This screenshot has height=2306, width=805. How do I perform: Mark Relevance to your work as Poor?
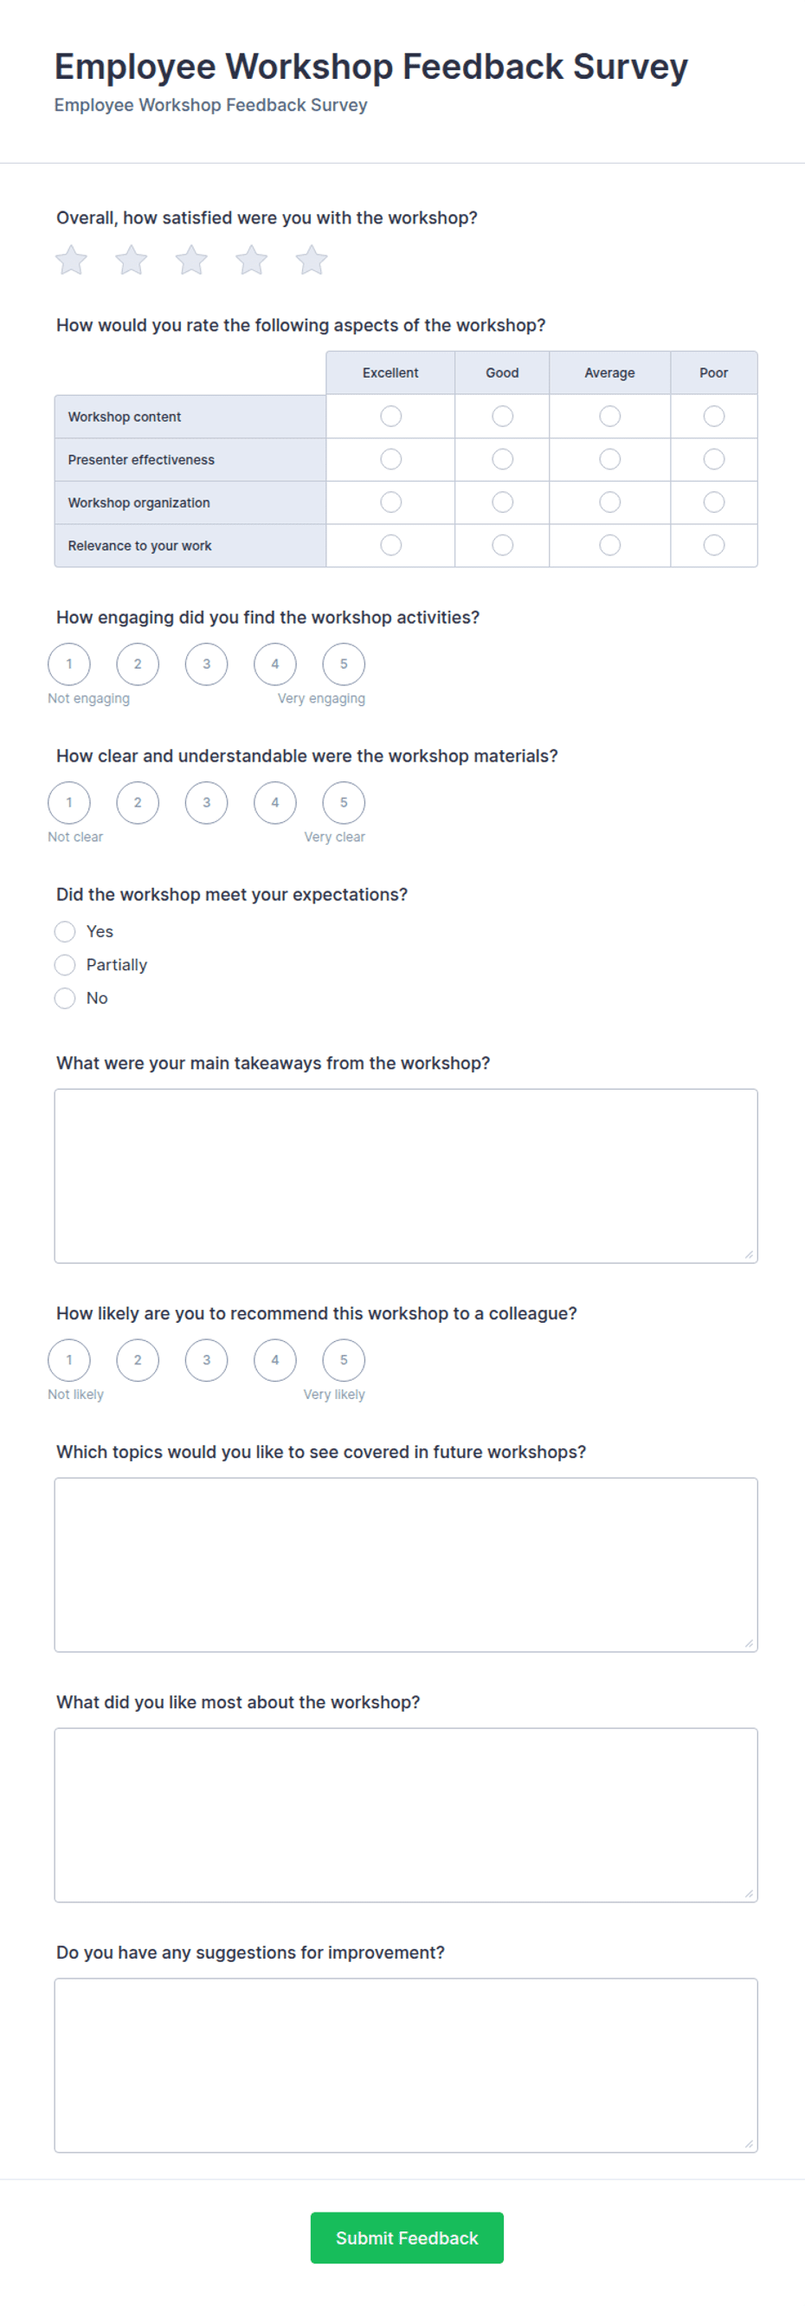714,545
